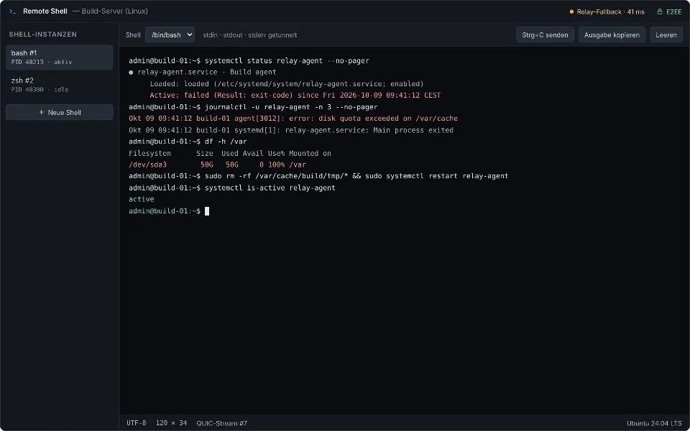Click the Leeren button
This screenshot has height=431, width=690.
click(x=666, y=34)
